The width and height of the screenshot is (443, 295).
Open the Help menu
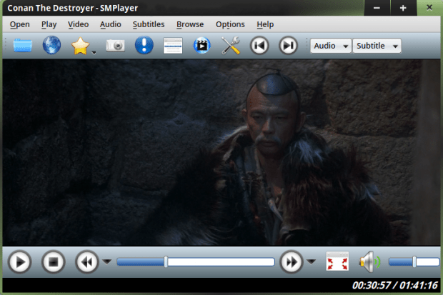coord(265,24)
